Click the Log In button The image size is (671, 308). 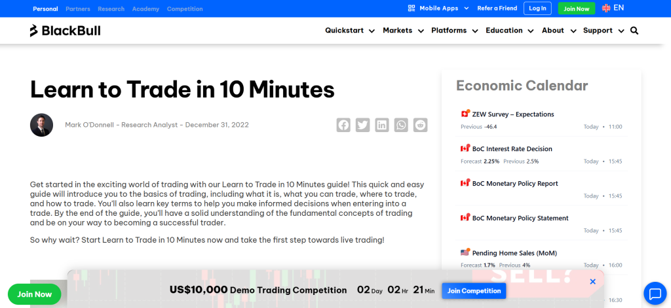pos(537,9)
